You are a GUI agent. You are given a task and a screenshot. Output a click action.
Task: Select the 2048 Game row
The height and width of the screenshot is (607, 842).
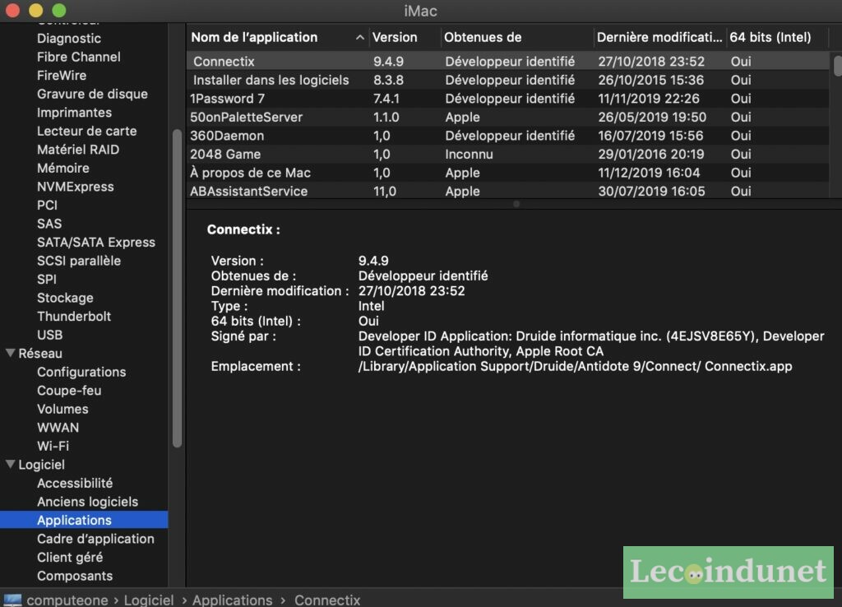[225, 154]
